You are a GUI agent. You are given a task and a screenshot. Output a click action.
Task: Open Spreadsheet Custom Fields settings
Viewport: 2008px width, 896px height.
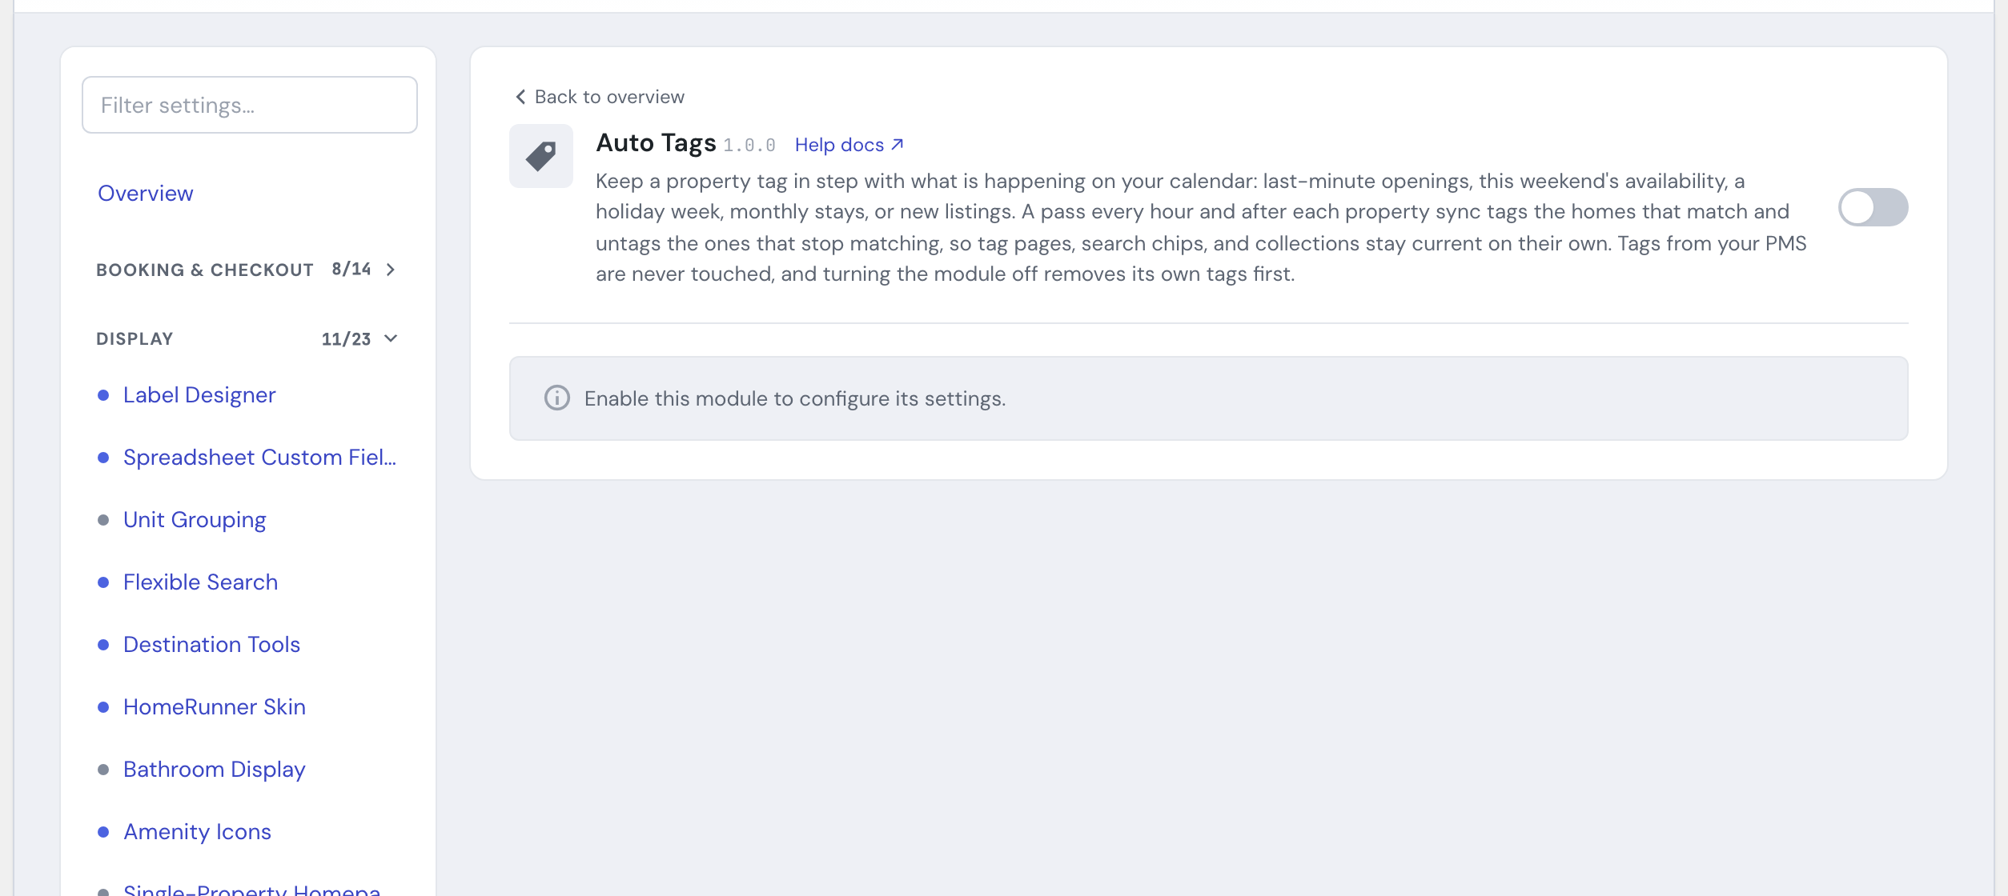pos(259,458)
